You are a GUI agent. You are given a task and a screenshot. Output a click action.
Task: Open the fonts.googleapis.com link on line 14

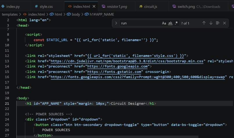coord(118,66)
